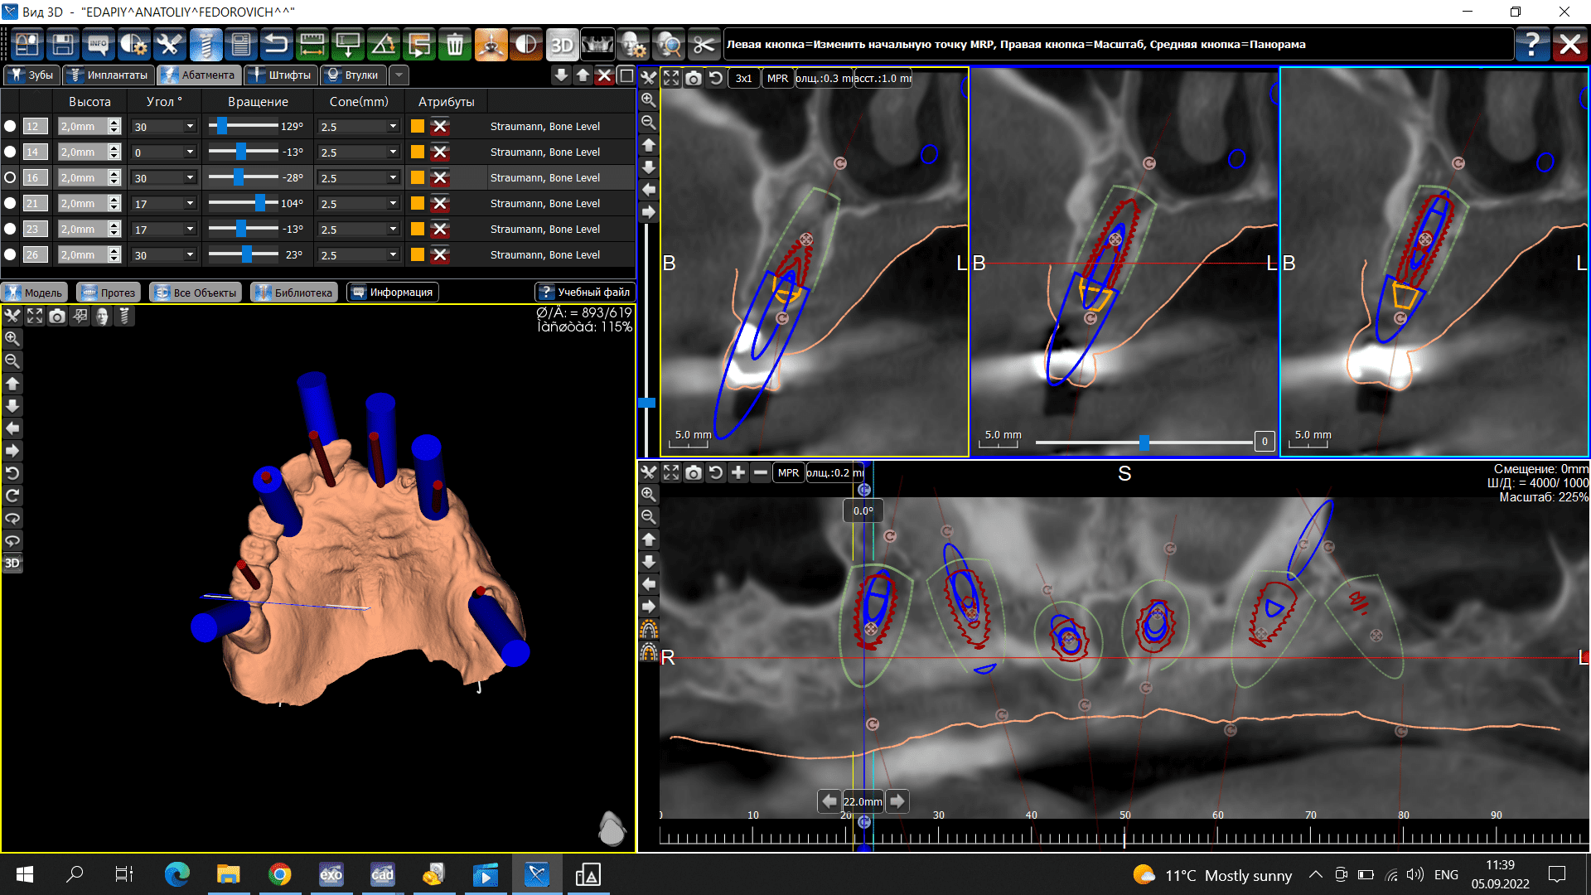The width and height of the screenshot is (1591, 895).
Task: Activate the distance measurement ruler tool
Action: (x=312, y=45)
